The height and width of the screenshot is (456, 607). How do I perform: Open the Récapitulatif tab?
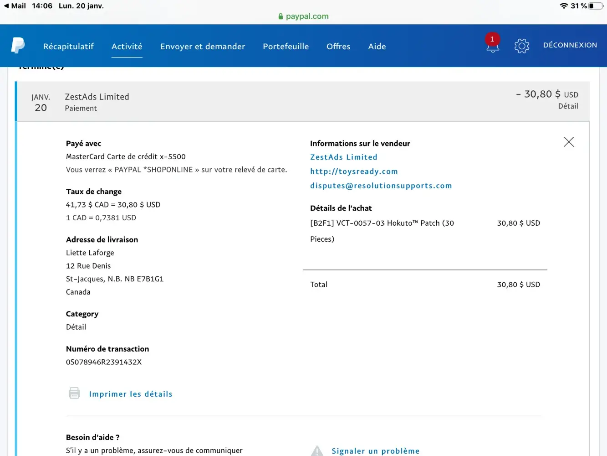(x=68, y=47)
